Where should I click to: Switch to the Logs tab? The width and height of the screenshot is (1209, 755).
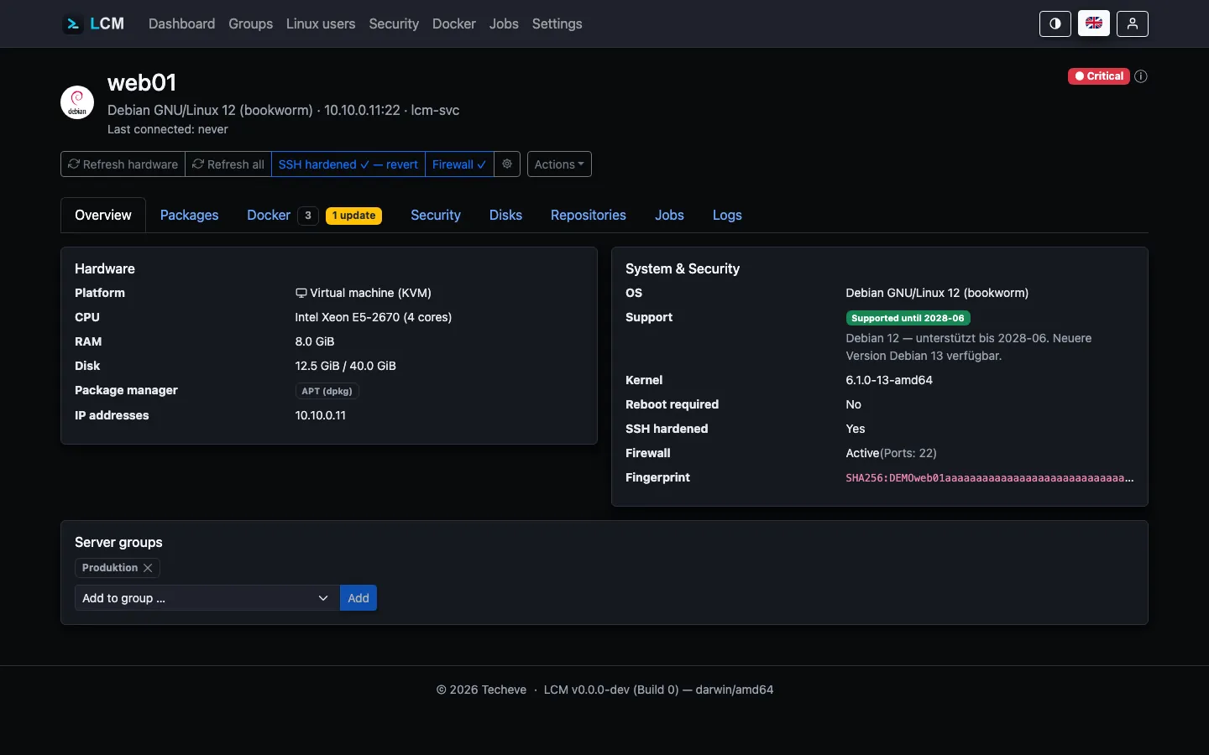[x=727, y=215]
